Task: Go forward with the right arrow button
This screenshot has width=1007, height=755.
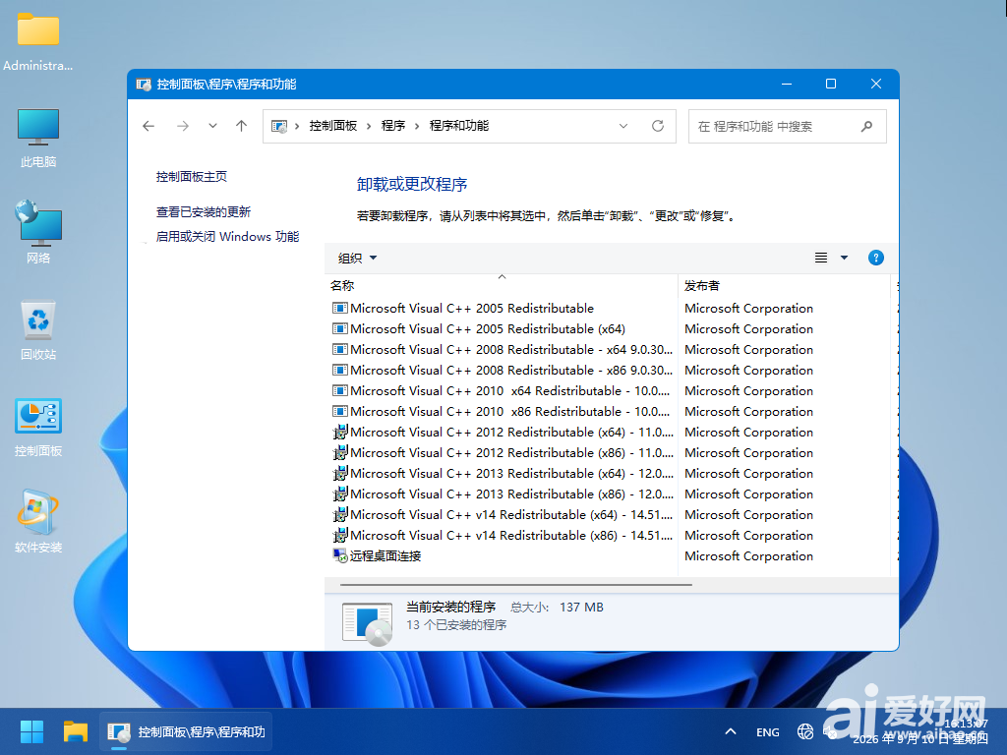Action: [x=183, y=126]
